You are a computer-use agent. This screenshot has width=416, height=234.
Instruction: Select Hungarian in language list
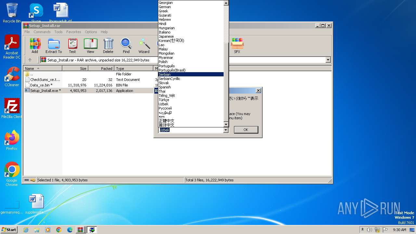[191, 28]
